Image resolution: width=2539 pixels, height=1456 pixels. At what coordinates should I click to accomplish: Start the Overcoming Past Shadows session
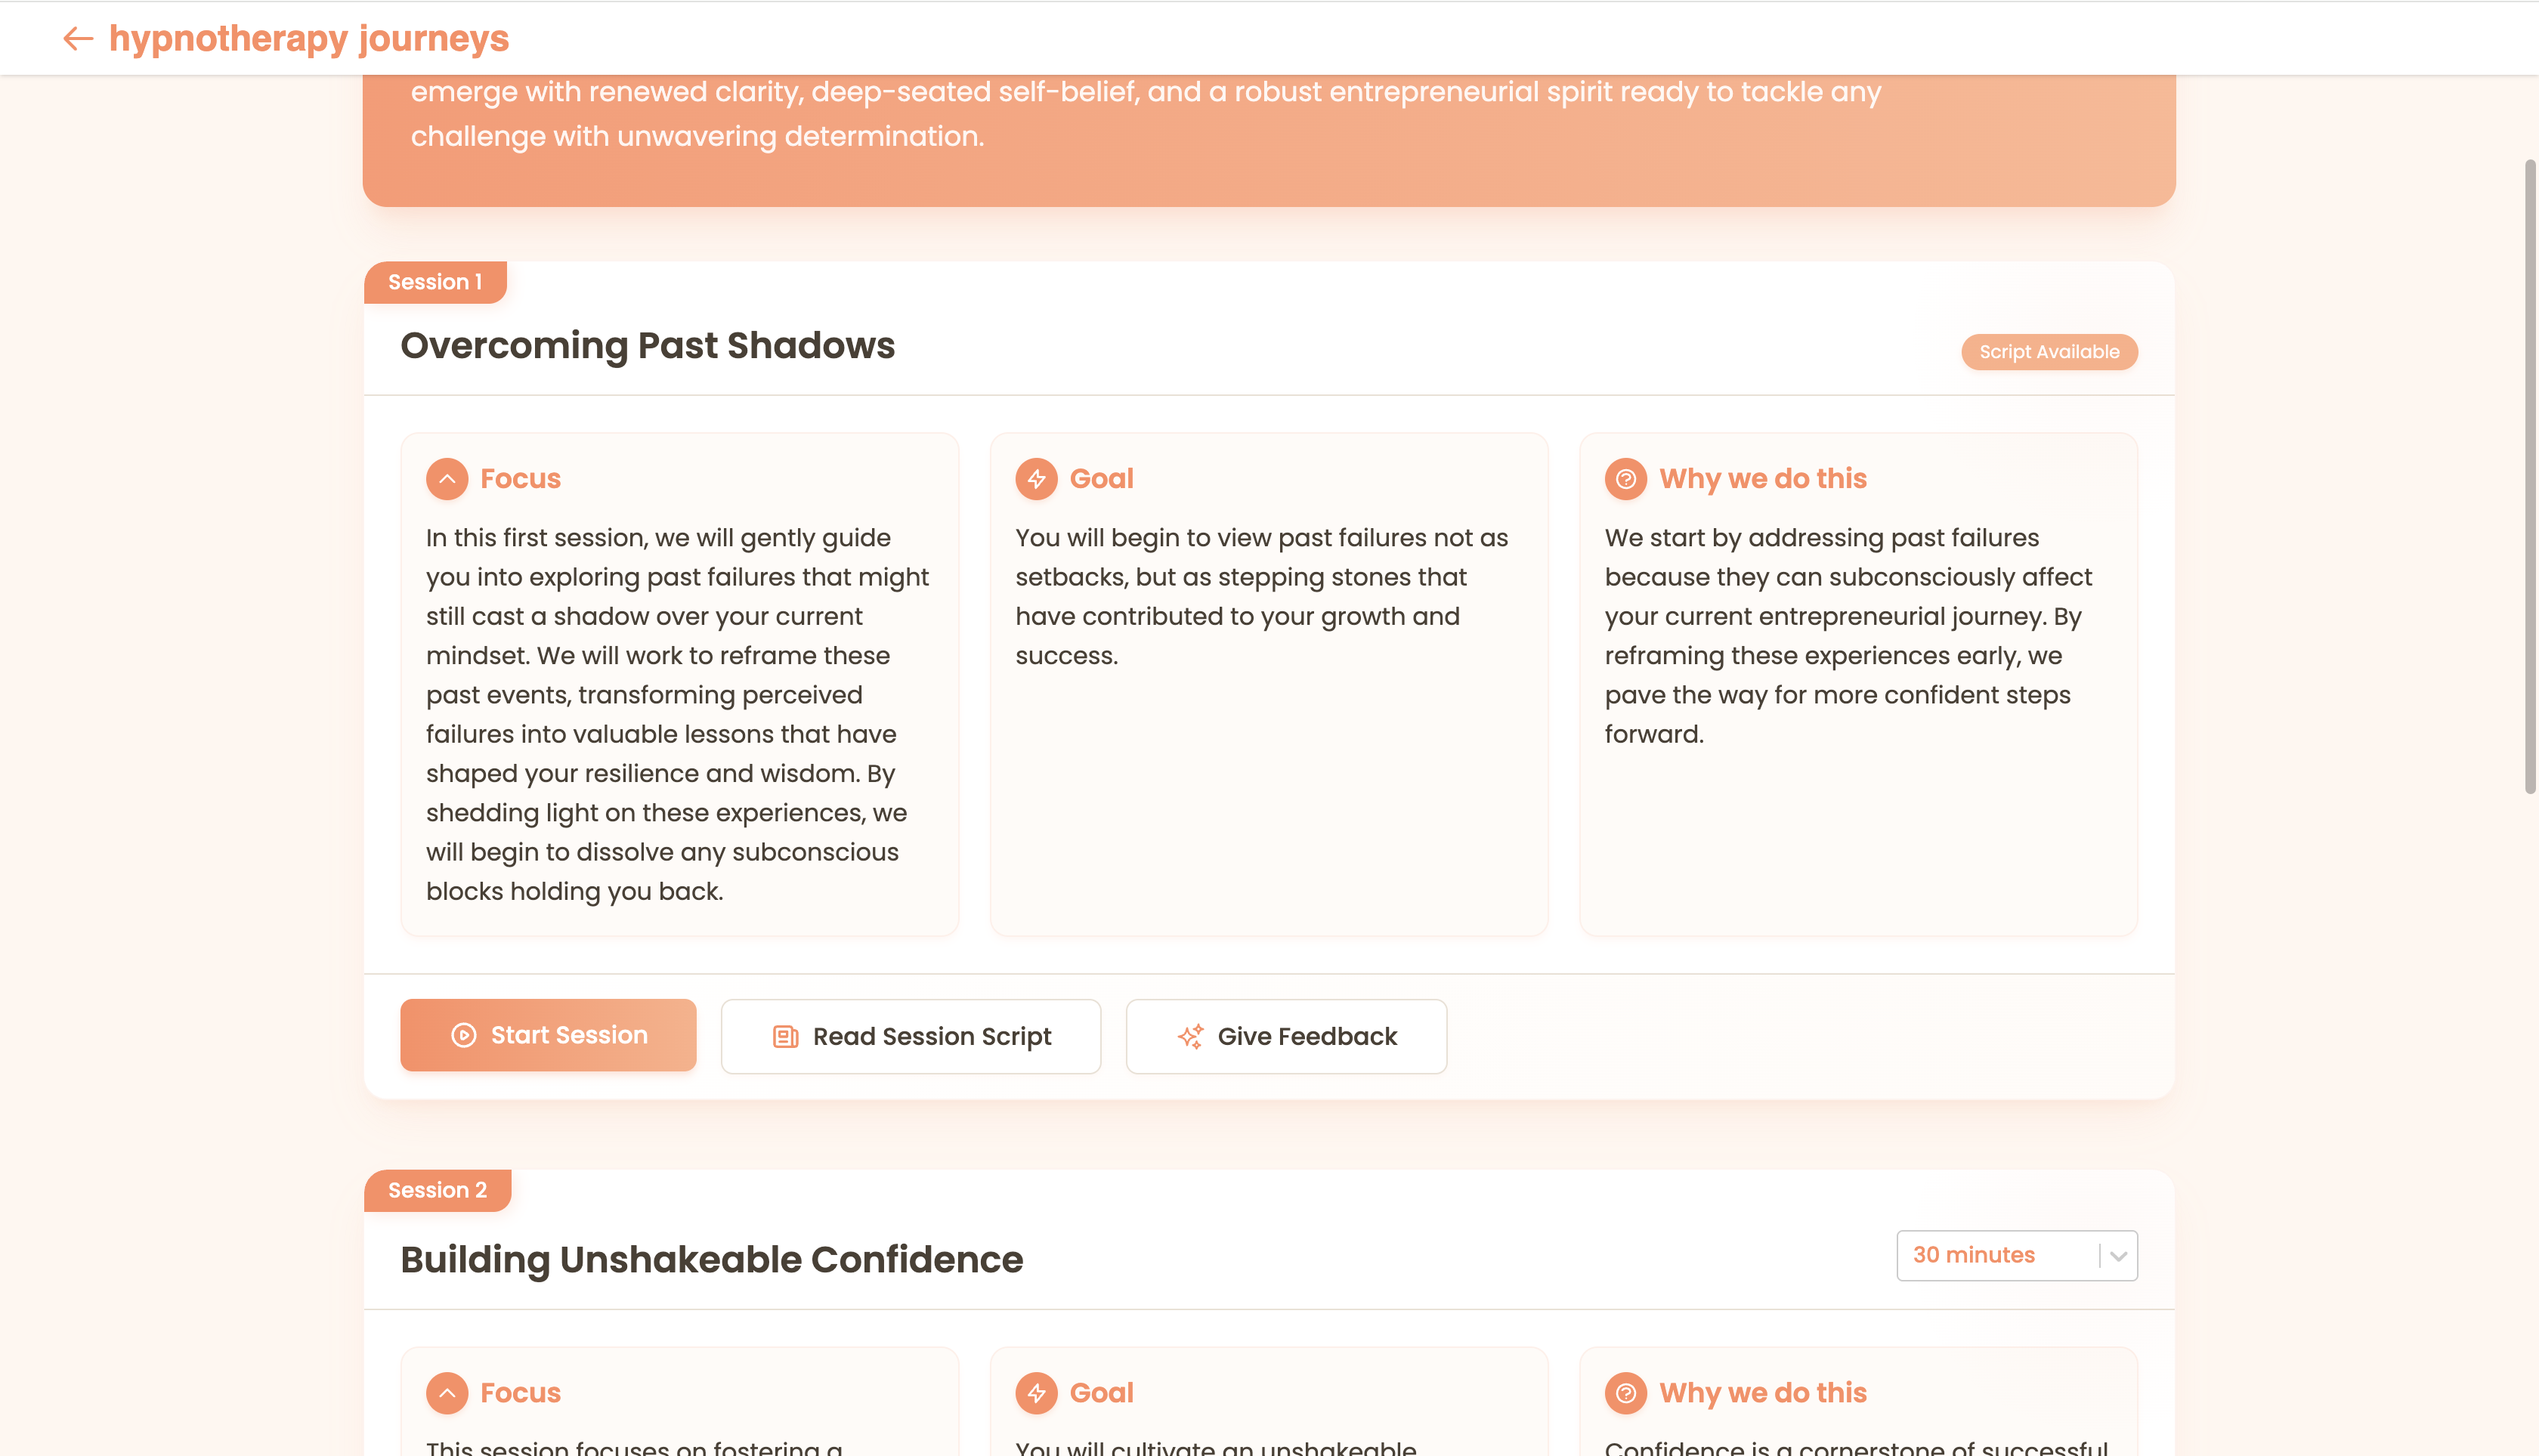548,1035
